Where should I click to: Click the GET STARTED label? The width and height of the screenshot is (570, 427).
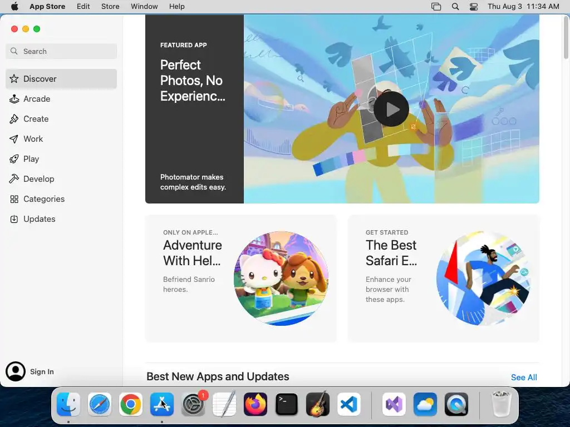(x=387, y=232)
